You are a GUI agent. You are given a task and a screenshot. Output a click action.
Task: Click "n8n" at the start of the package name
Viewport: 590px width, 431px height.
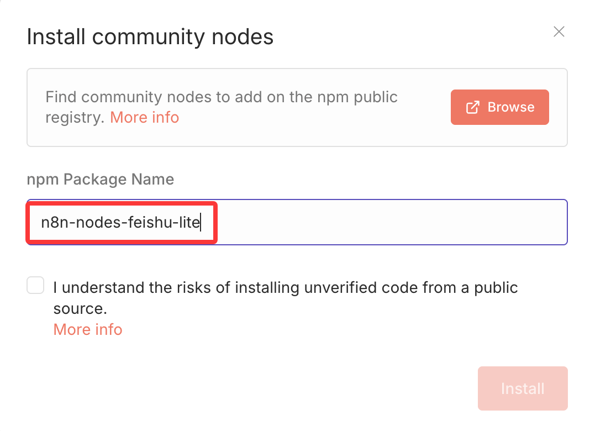click(x=53, y=223)
